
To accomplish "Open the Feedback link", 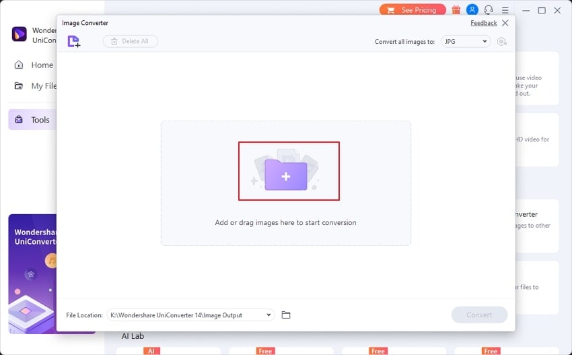I will (x=483, y=23).
